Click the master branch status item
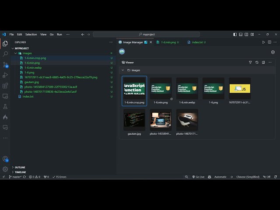The image size is (280, 210). (16, 177)
